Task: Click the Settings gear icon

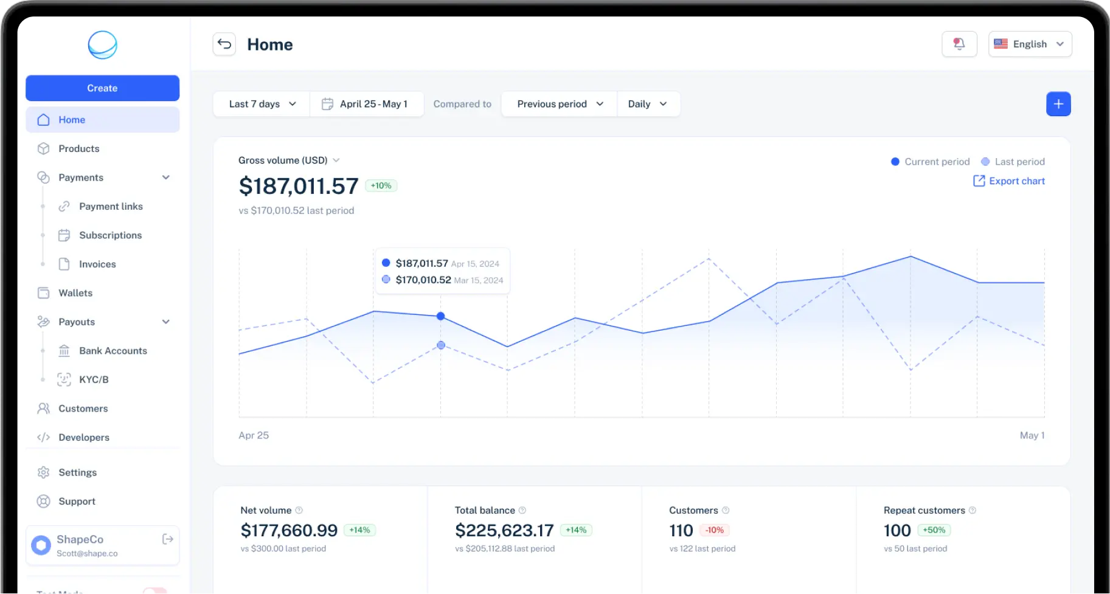Action: point(43,472)
